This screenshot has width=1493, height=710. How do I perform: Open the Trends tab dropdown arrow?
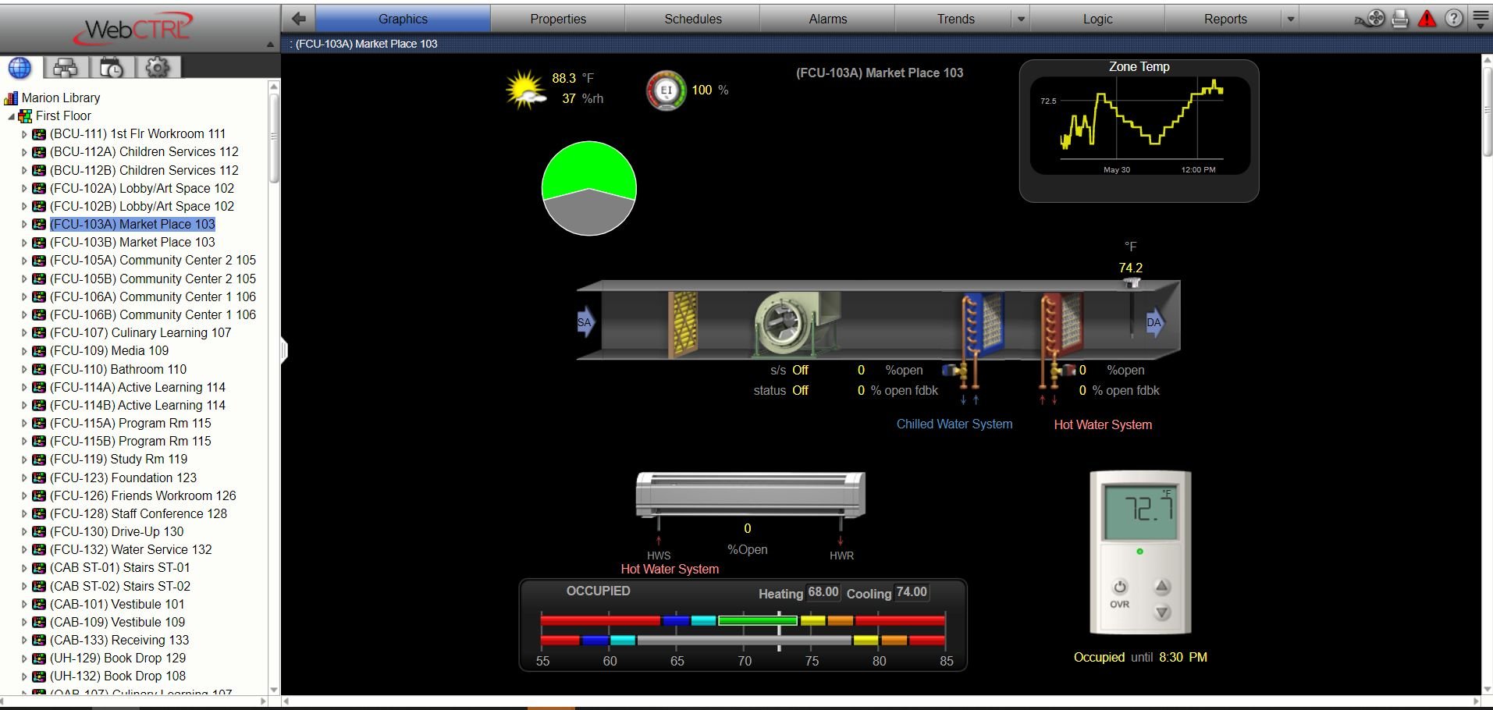[x=1020, y=19]
